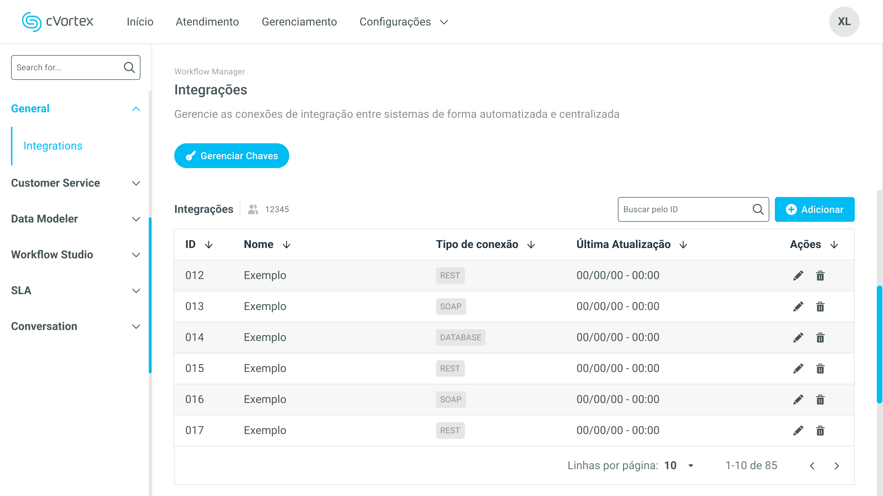Delete integration 014 with trash icon
The height and width of the screenshot is (496, 883).
tap(820, 338)
